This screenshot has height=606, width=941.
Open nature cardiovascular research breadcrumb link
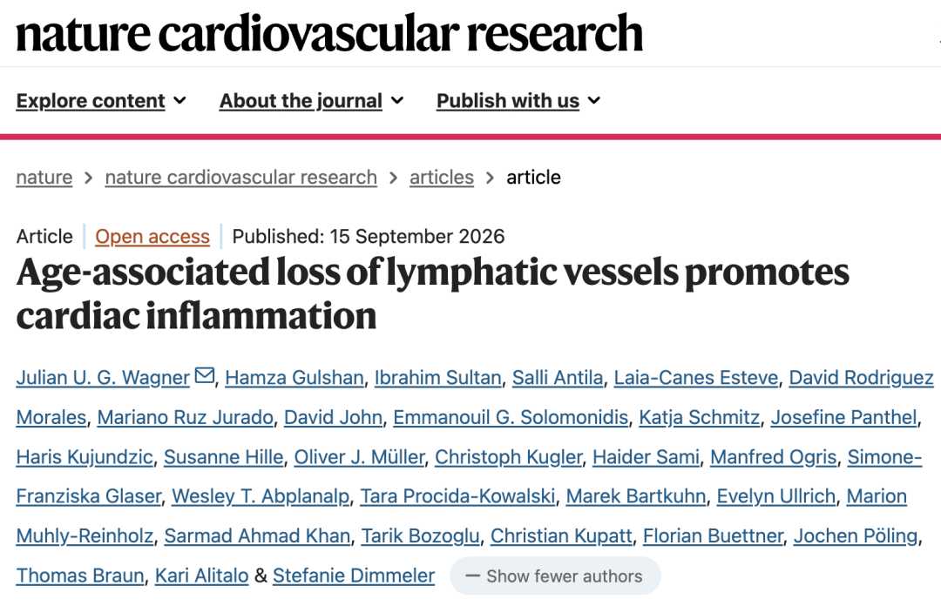pos(240,178)
